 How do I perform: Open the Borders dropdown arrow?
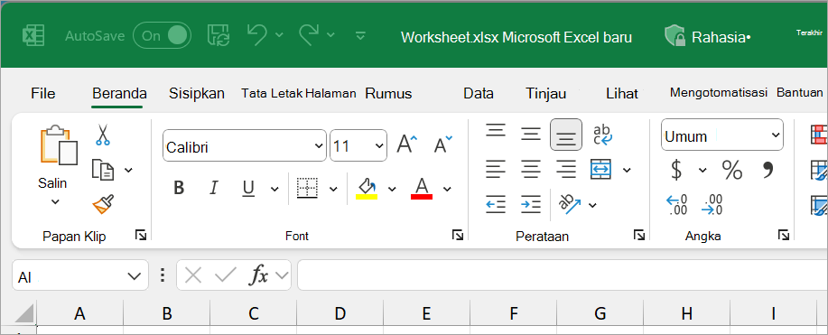coord(333,189)
